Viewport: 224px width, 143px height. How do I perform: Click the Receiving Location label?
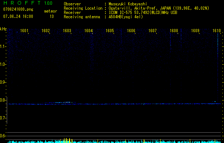coord(83,8)
